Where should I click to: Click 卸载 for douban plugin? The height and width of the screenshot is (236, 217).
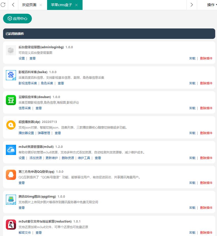tap(192, 108)
